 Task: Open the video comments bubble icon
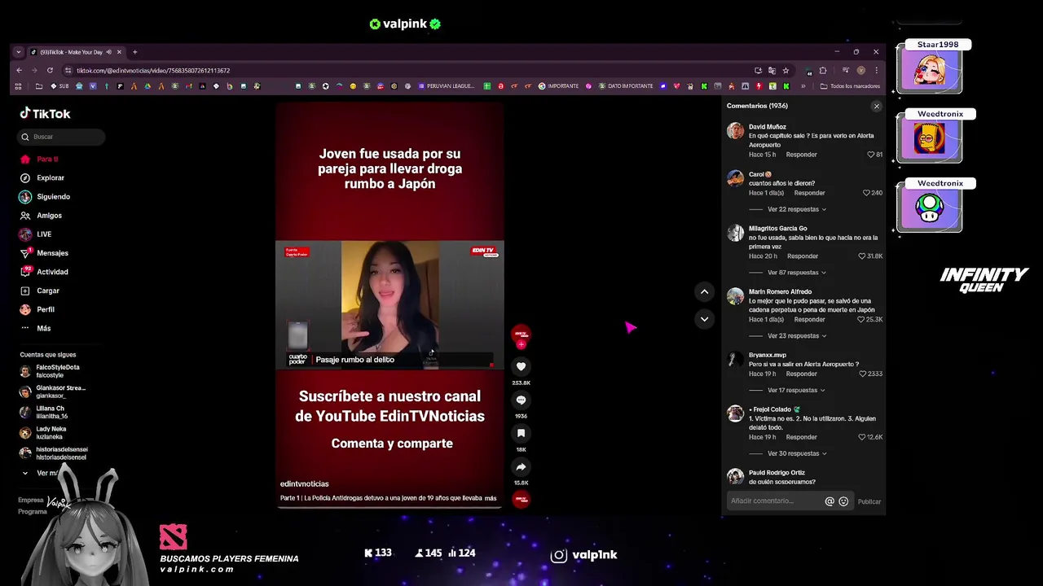coord(521,400)
